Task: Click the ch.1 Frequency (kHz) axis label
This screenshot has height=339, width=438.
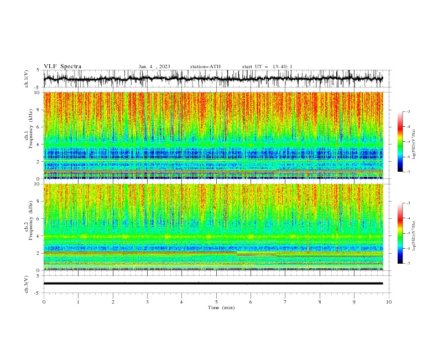Action: (x=28, y=129)
